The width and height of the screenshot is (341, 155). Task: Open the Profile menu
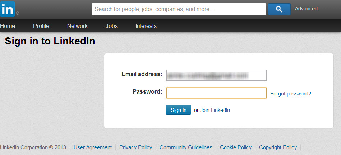pos(41,26)
